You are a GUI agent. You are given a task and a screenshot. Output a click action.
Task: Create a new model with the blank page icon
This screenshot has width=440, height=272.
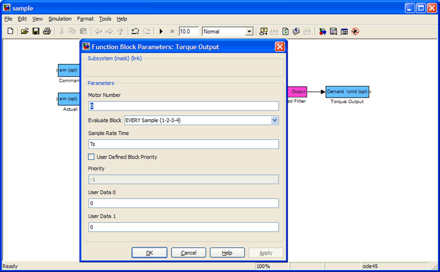tap(10, 31)
